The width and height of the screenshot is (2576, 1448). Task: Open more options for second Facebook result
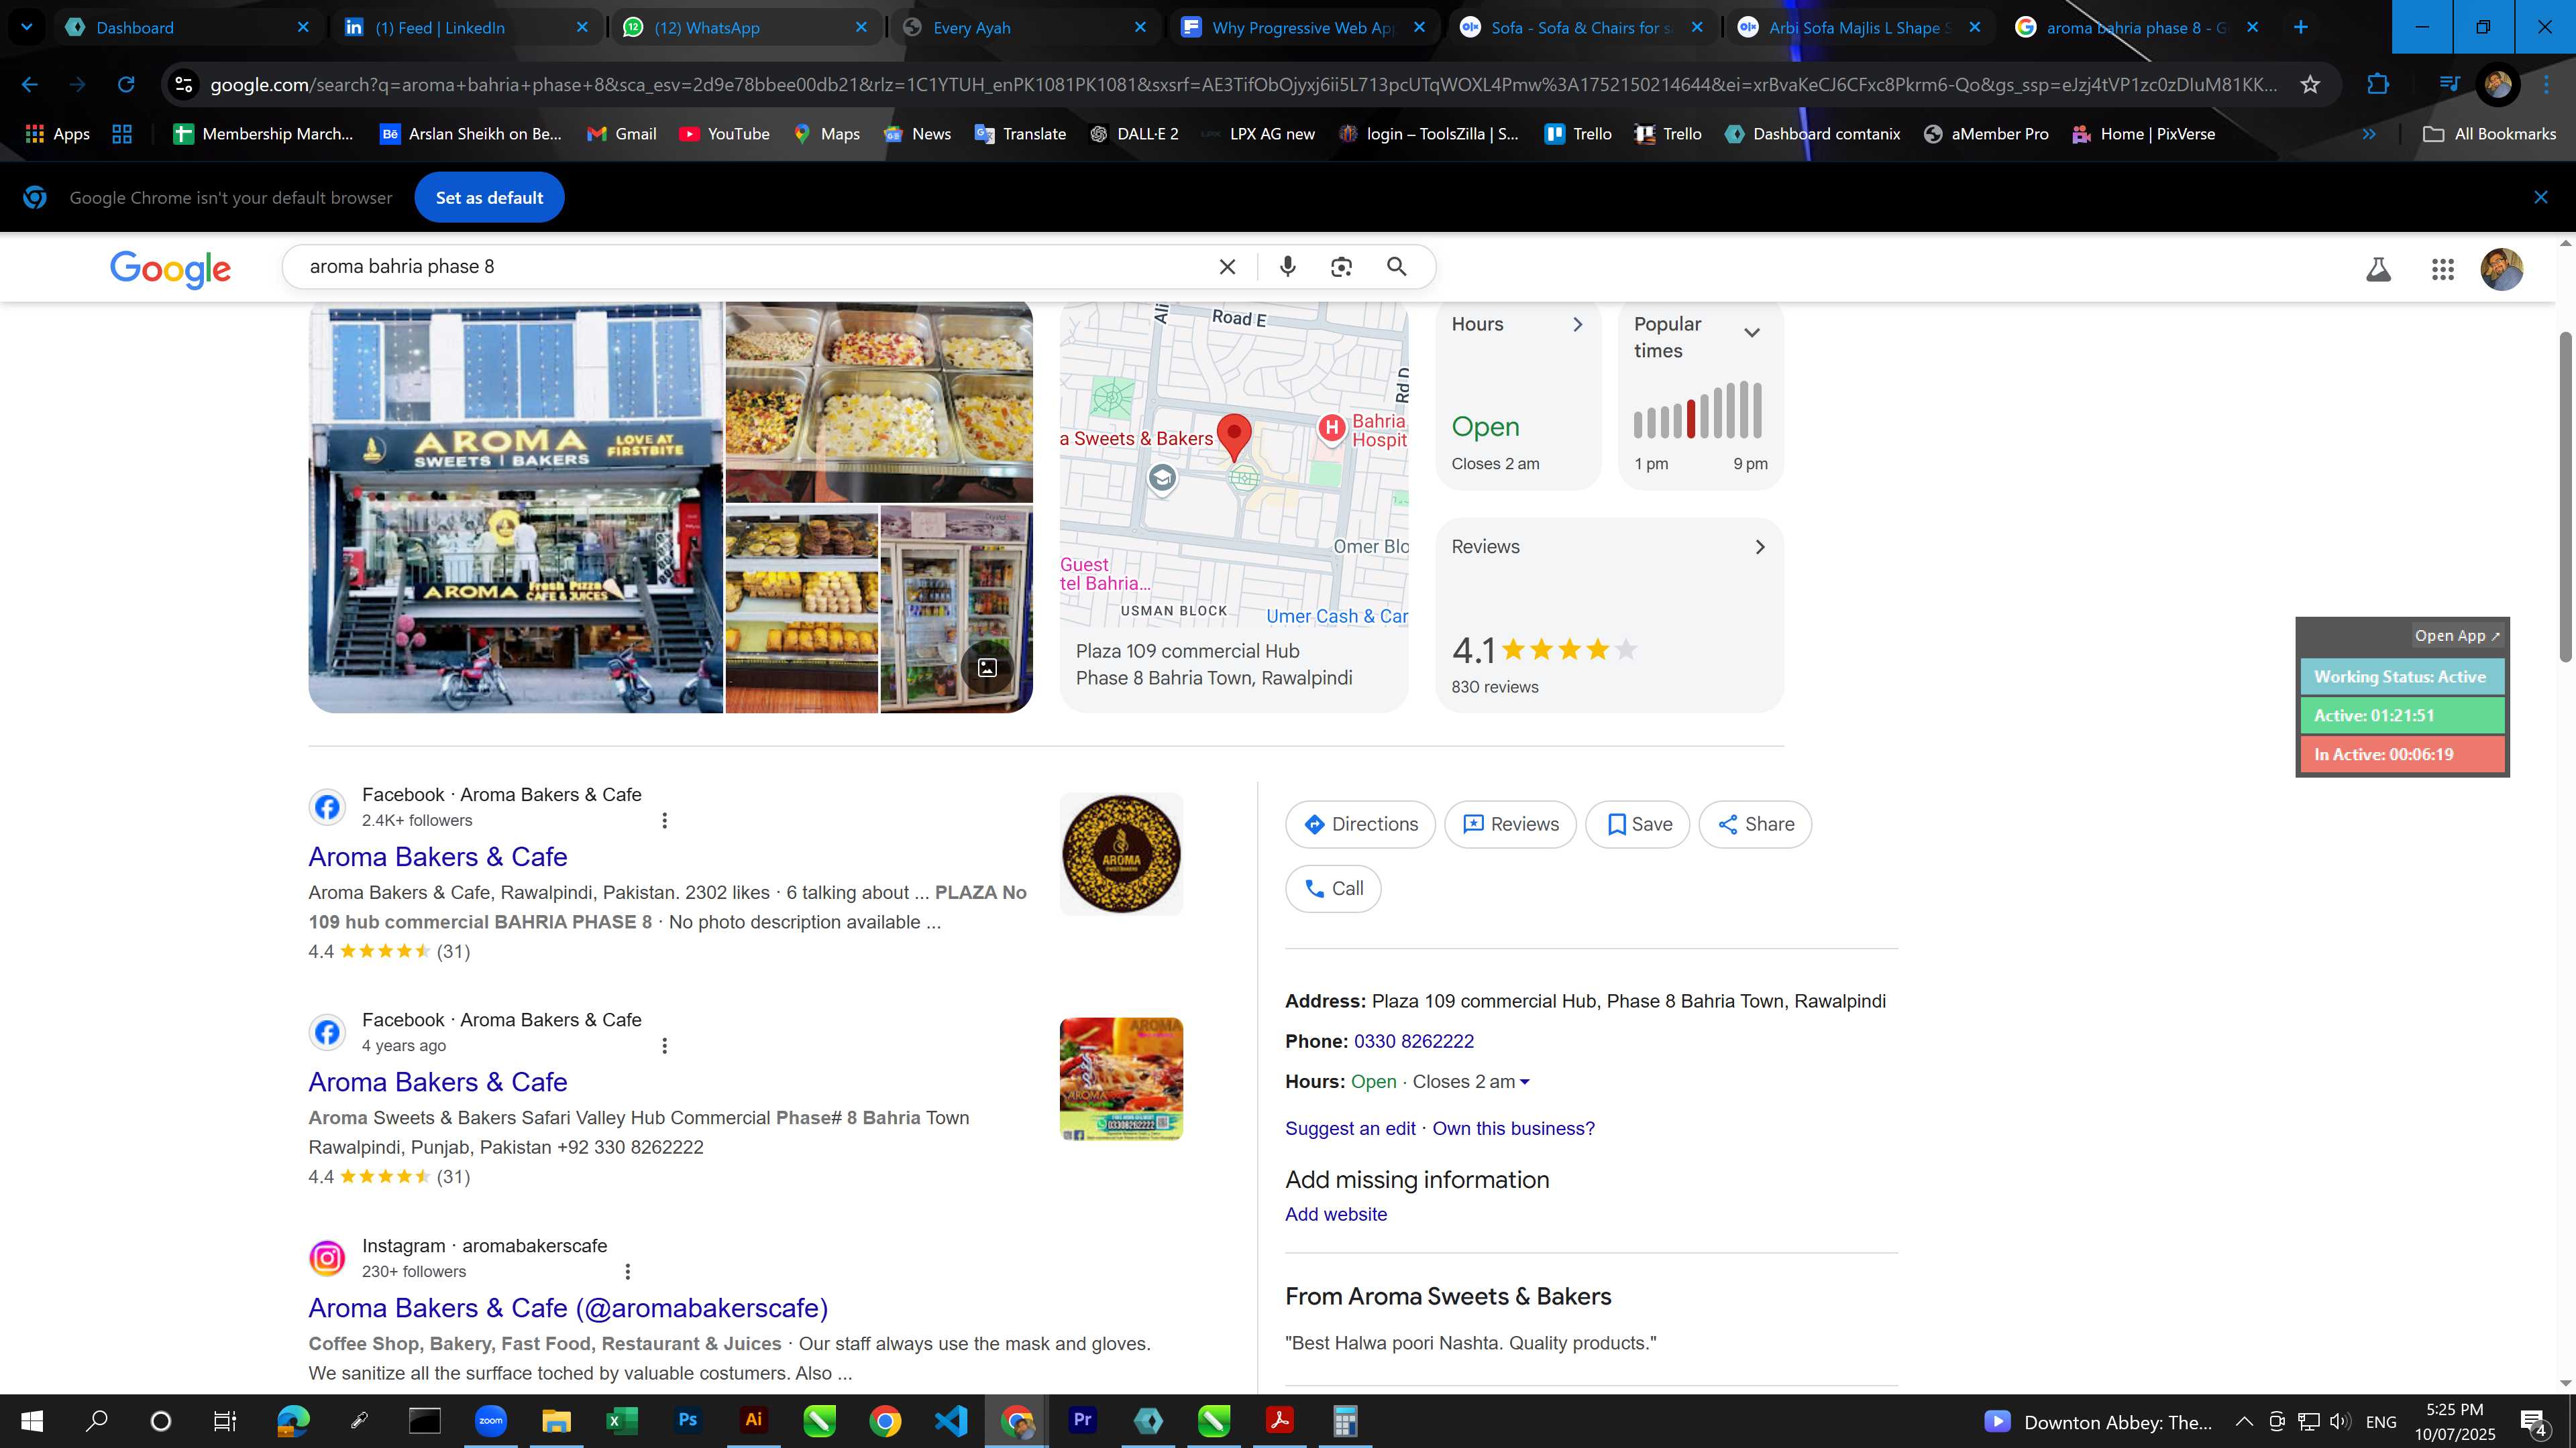click(664, 1046)
